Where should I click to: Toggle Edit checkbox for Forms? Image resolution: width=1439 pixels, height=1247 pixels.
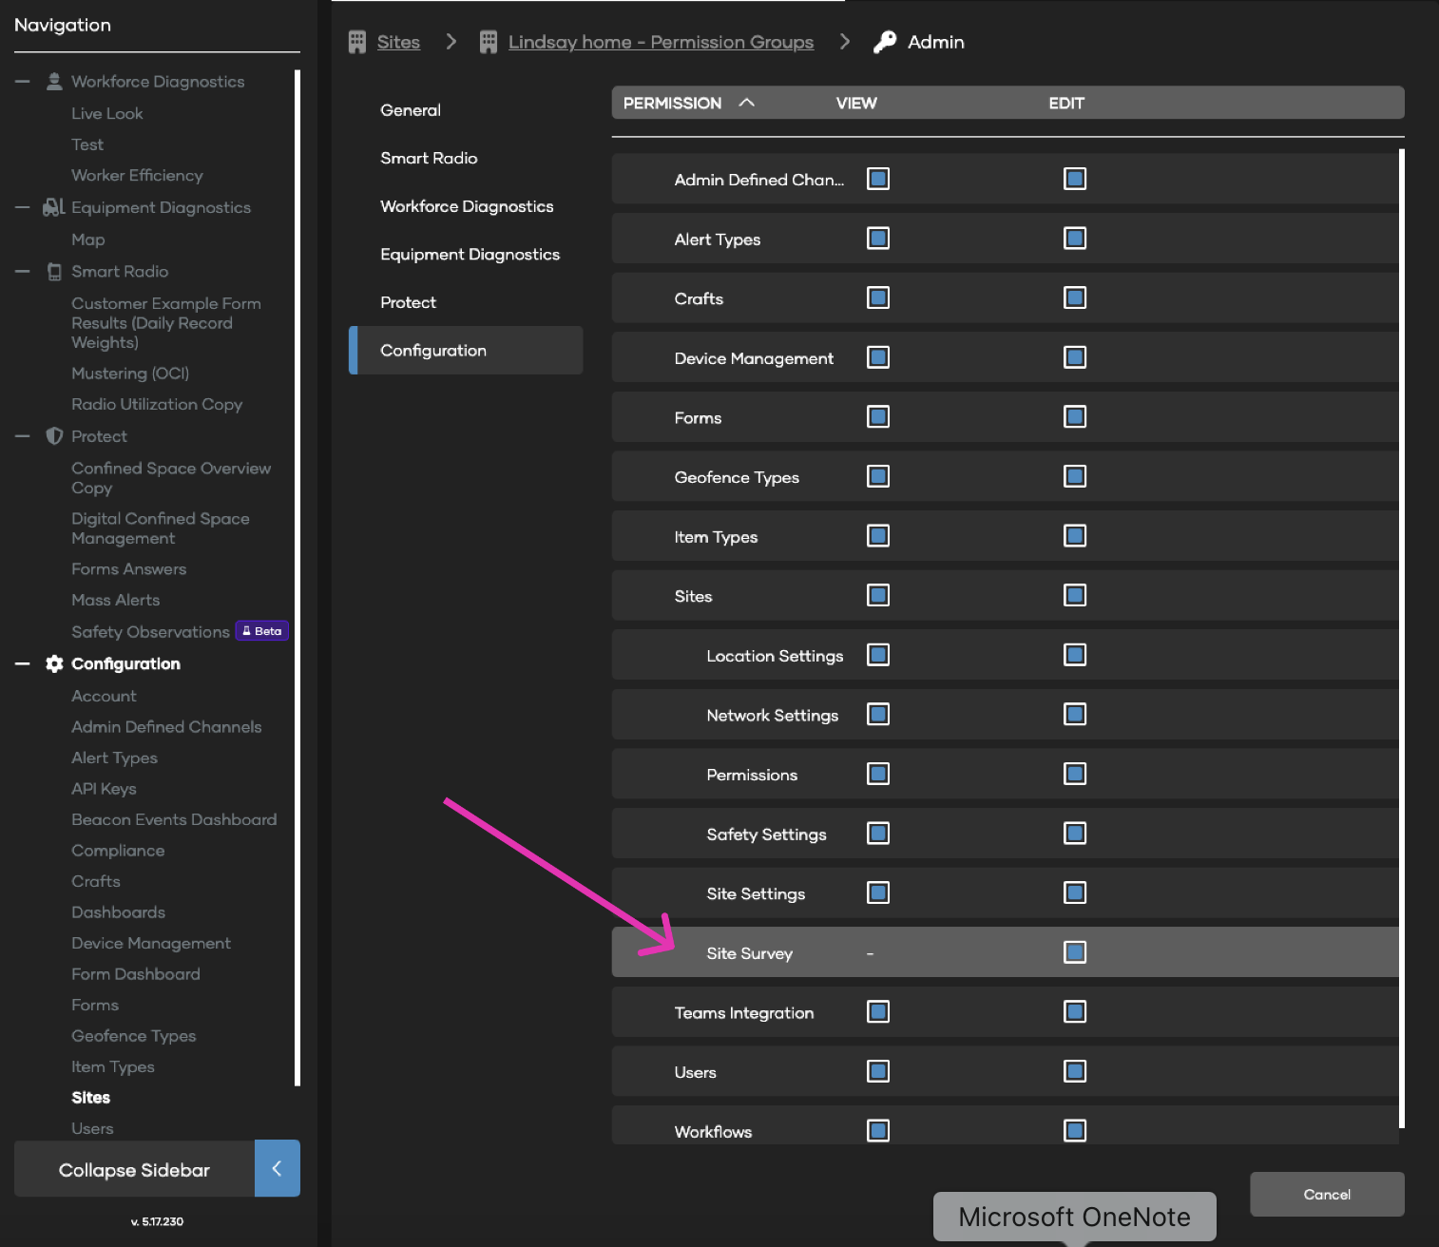coord(1075,417)
